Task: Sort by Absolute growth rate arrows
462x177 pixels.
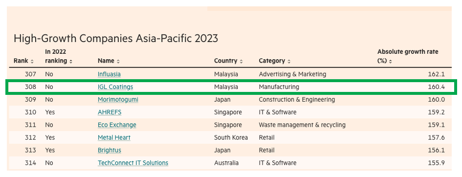Action: [391, 62]
